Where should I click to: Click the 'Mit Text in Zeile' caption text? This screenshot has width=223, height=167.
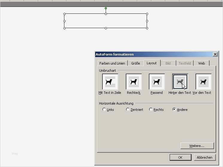point(110,93)
